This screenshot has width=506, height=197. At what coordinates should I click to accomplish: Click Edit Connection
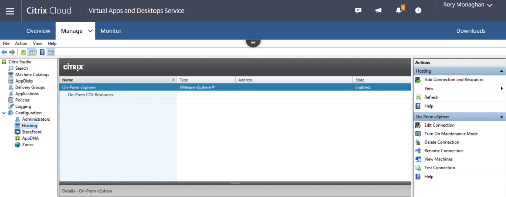[439, 125]
